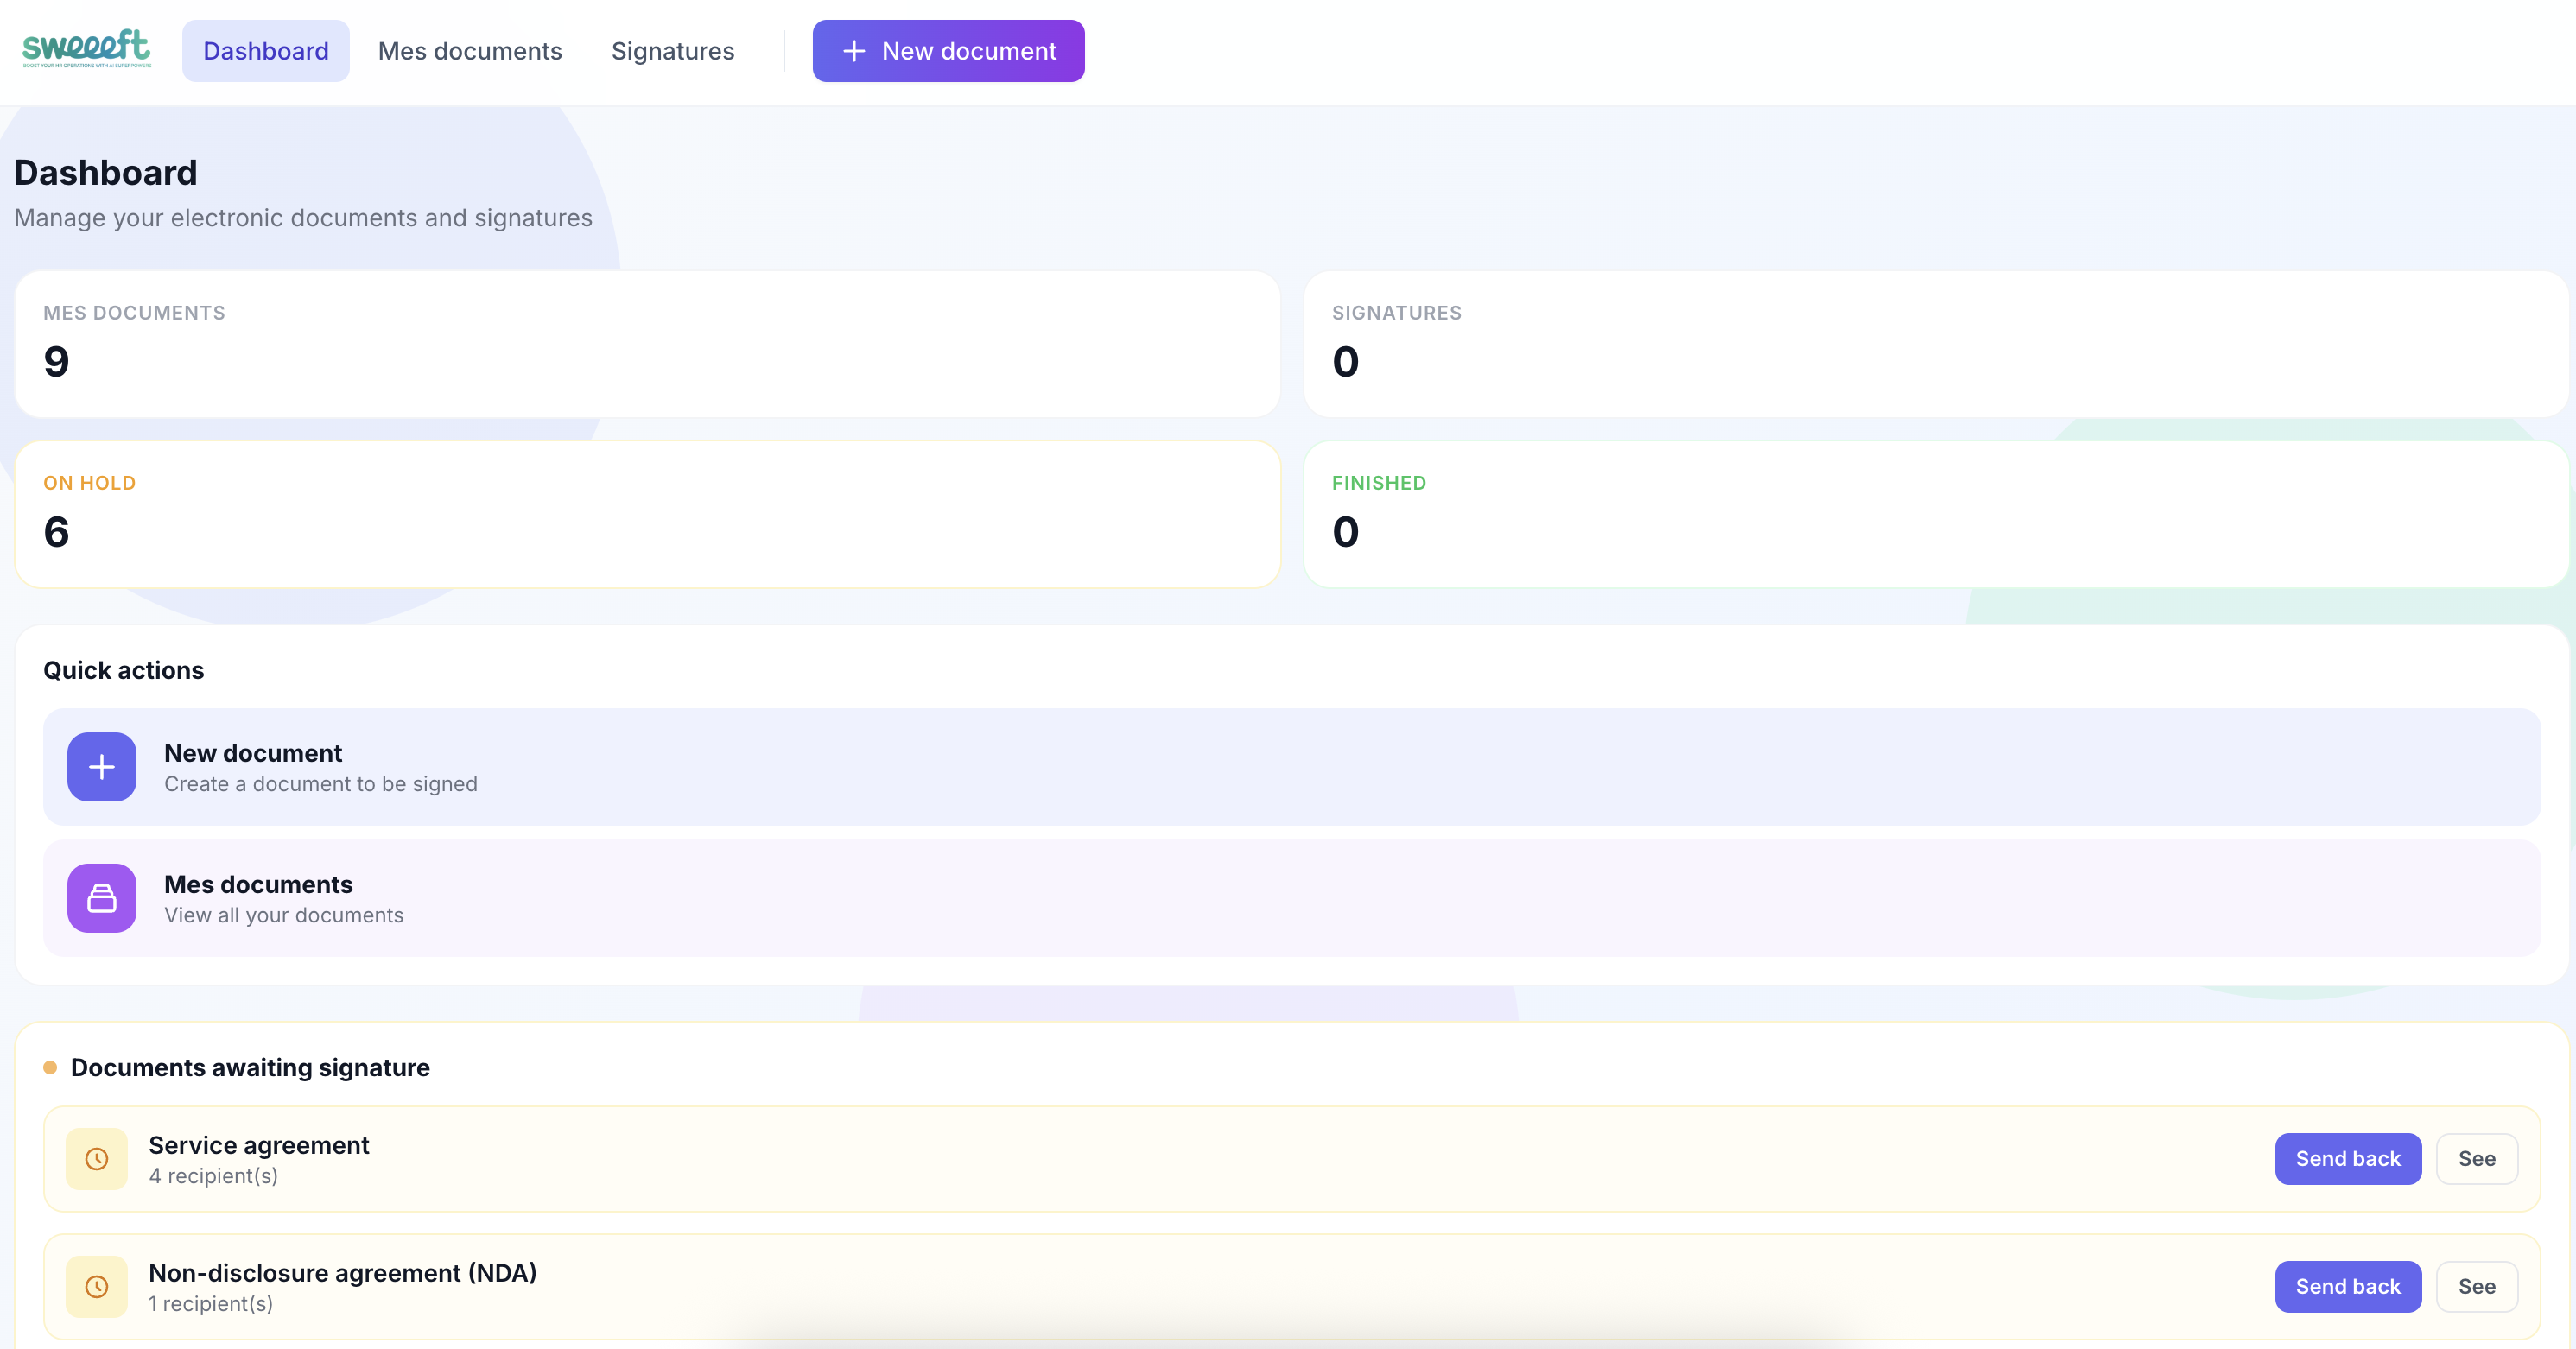This screenshot has height=1349, width=2576.
Task: Click the SIGNATURES stat card
Action: pyautogui.click(x=1935, y=344)
